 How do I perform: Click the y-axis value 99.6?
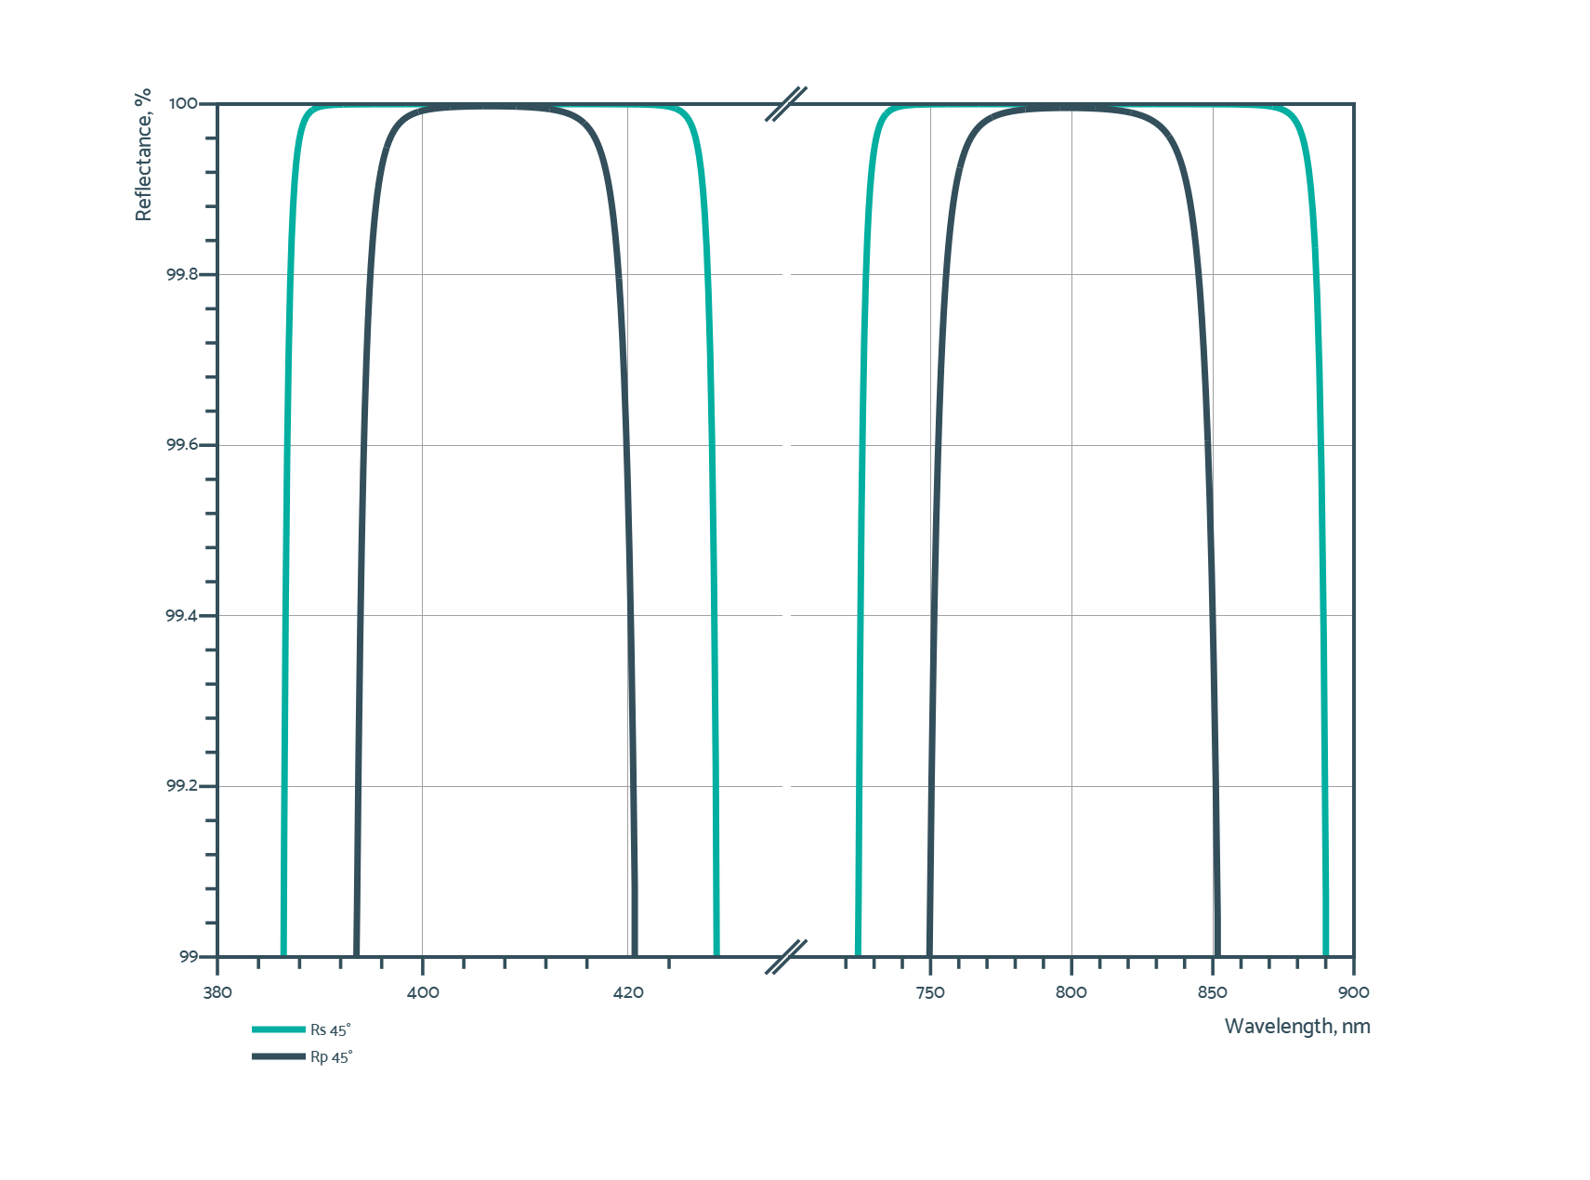[181, 445]
